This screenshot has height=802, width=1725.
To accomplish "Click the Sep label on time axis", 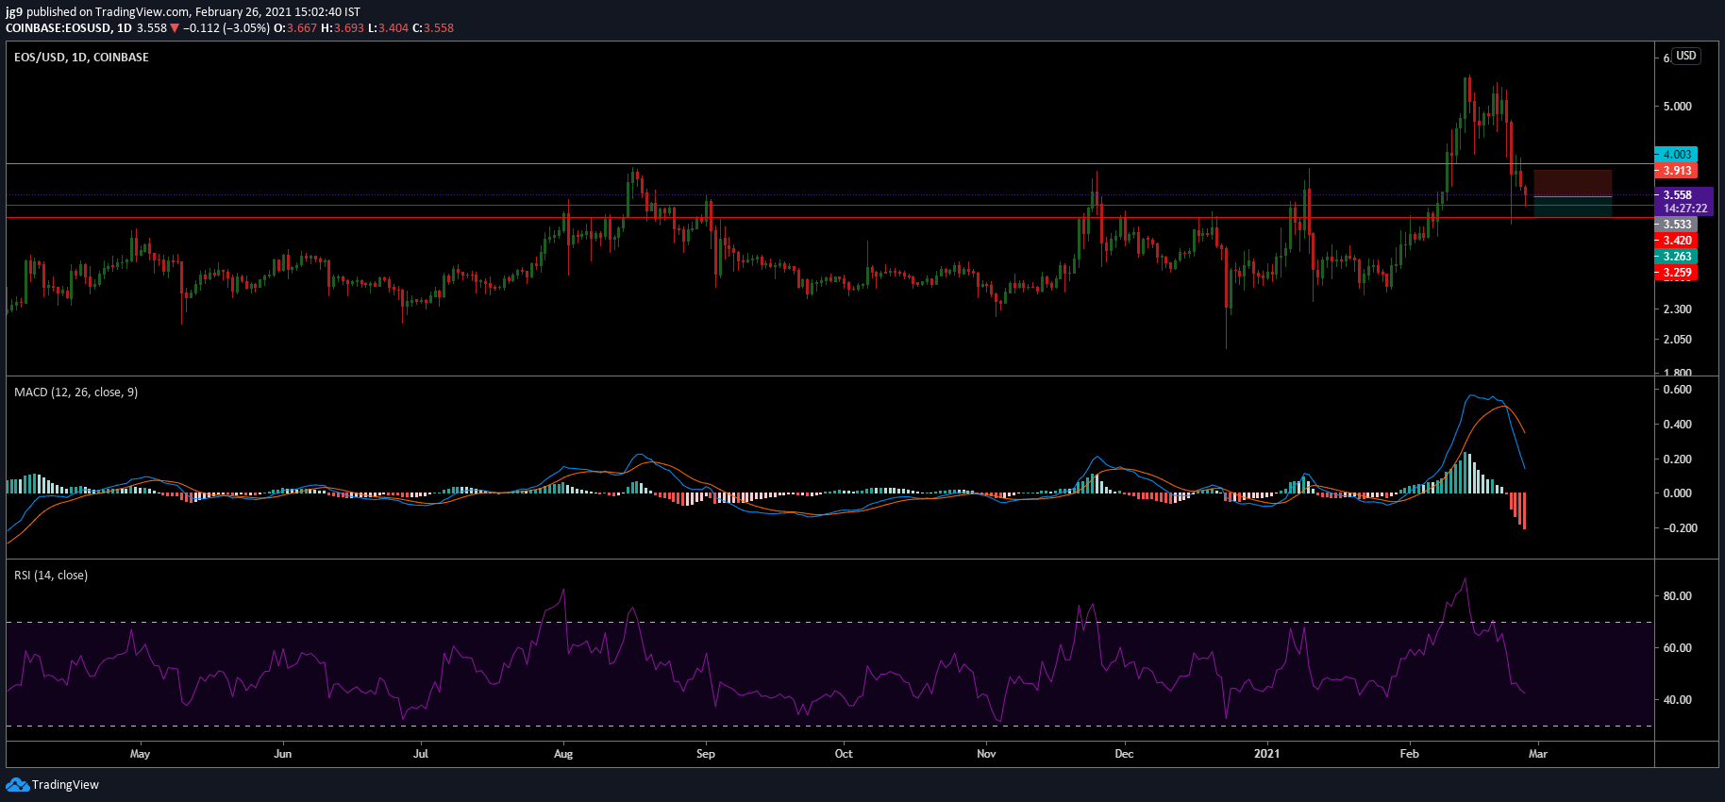I will point(706,753).
